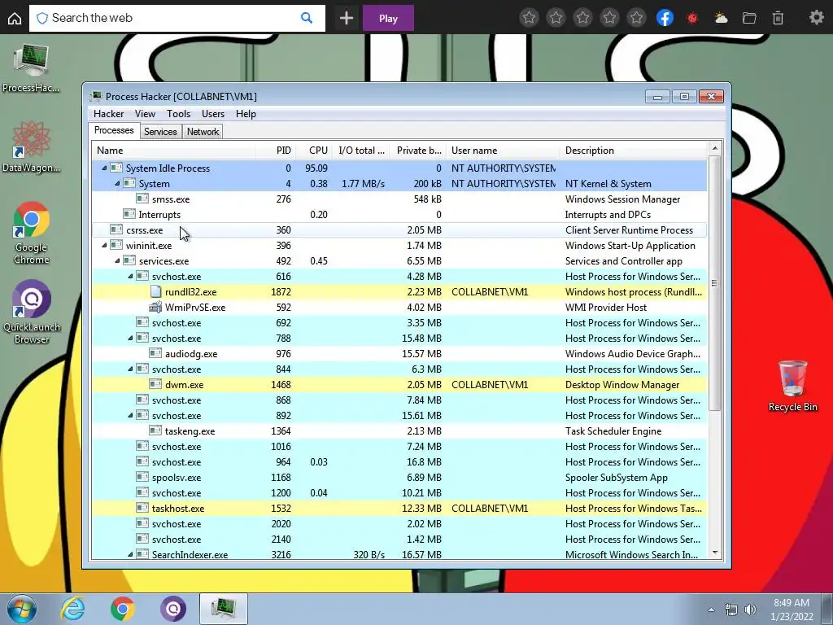Open the Users menu
The width and height of the screenshot is (833, 625).
213,114
